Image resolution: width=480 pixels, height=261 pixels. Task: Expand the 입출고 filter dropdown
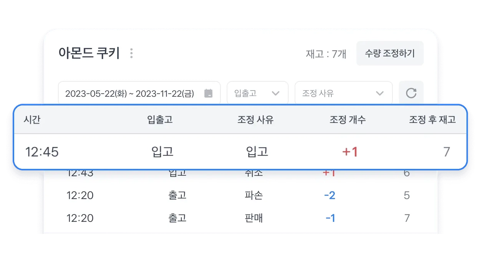click(258, 93)
